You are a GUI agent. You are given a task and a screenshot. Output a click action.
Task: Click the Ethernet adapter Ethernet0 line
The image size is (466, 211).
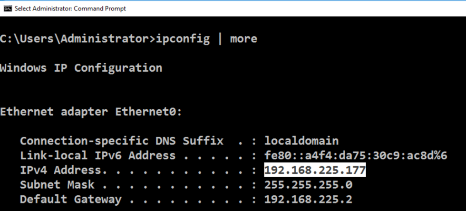coord(91,112)
